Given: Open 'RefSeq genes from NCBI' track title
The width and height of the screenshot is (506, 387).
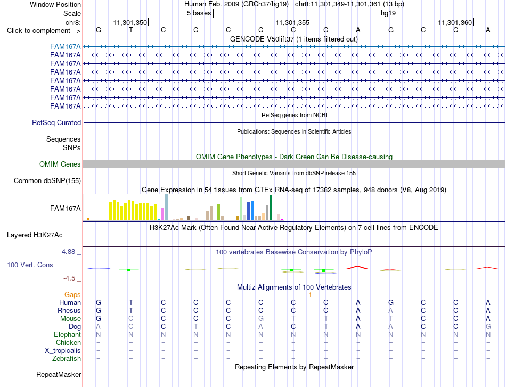Looking at the screenshot, I should 294,115.
